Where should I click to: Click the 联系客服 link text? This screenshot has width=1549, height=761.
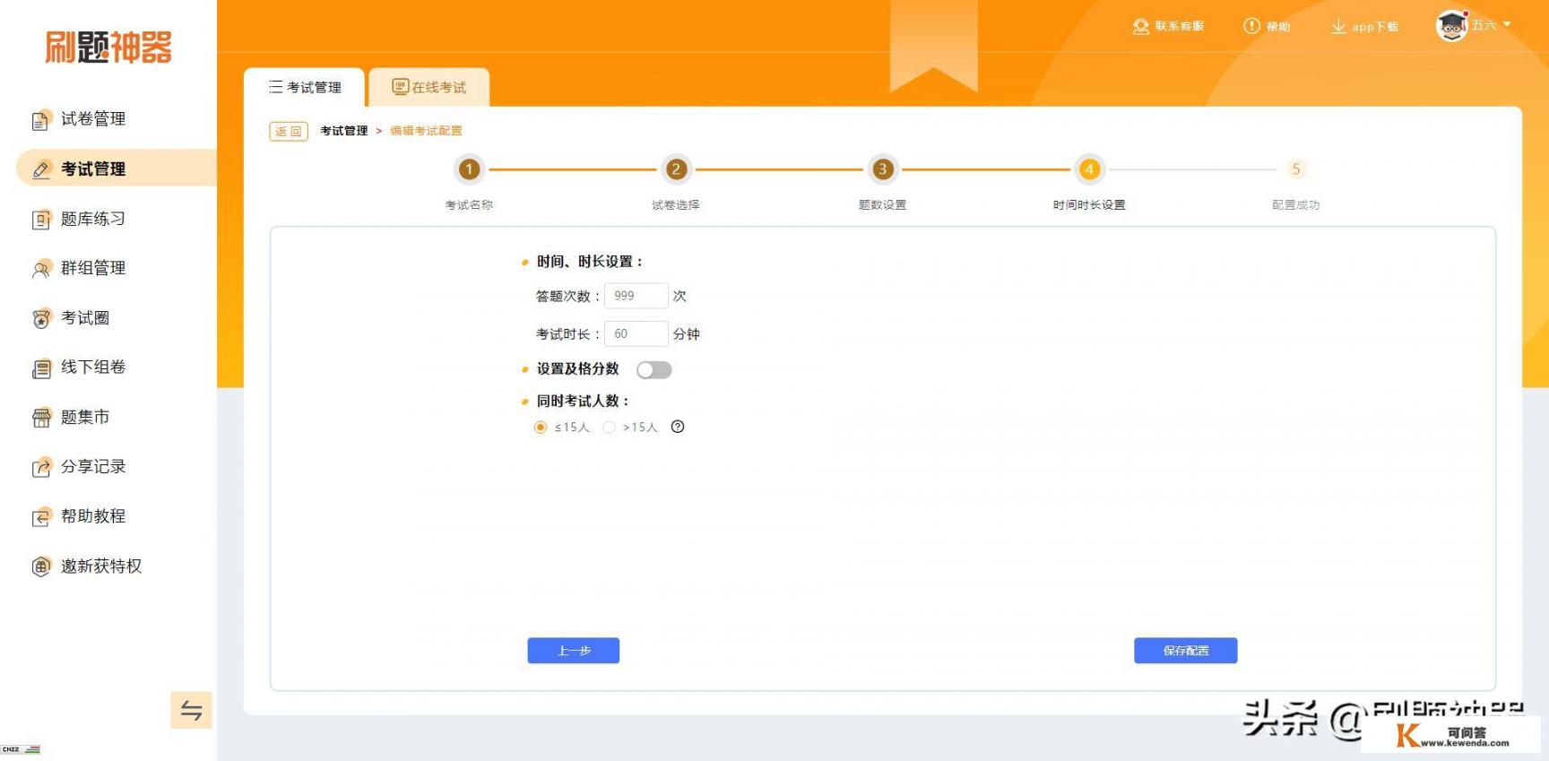(1180, 26)
